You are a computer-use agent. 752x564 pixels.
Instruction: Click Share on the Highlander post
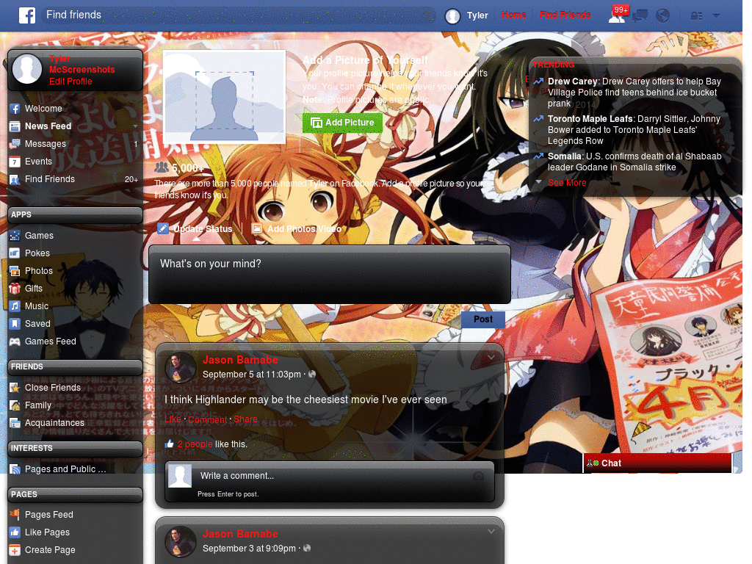point(245,419)
